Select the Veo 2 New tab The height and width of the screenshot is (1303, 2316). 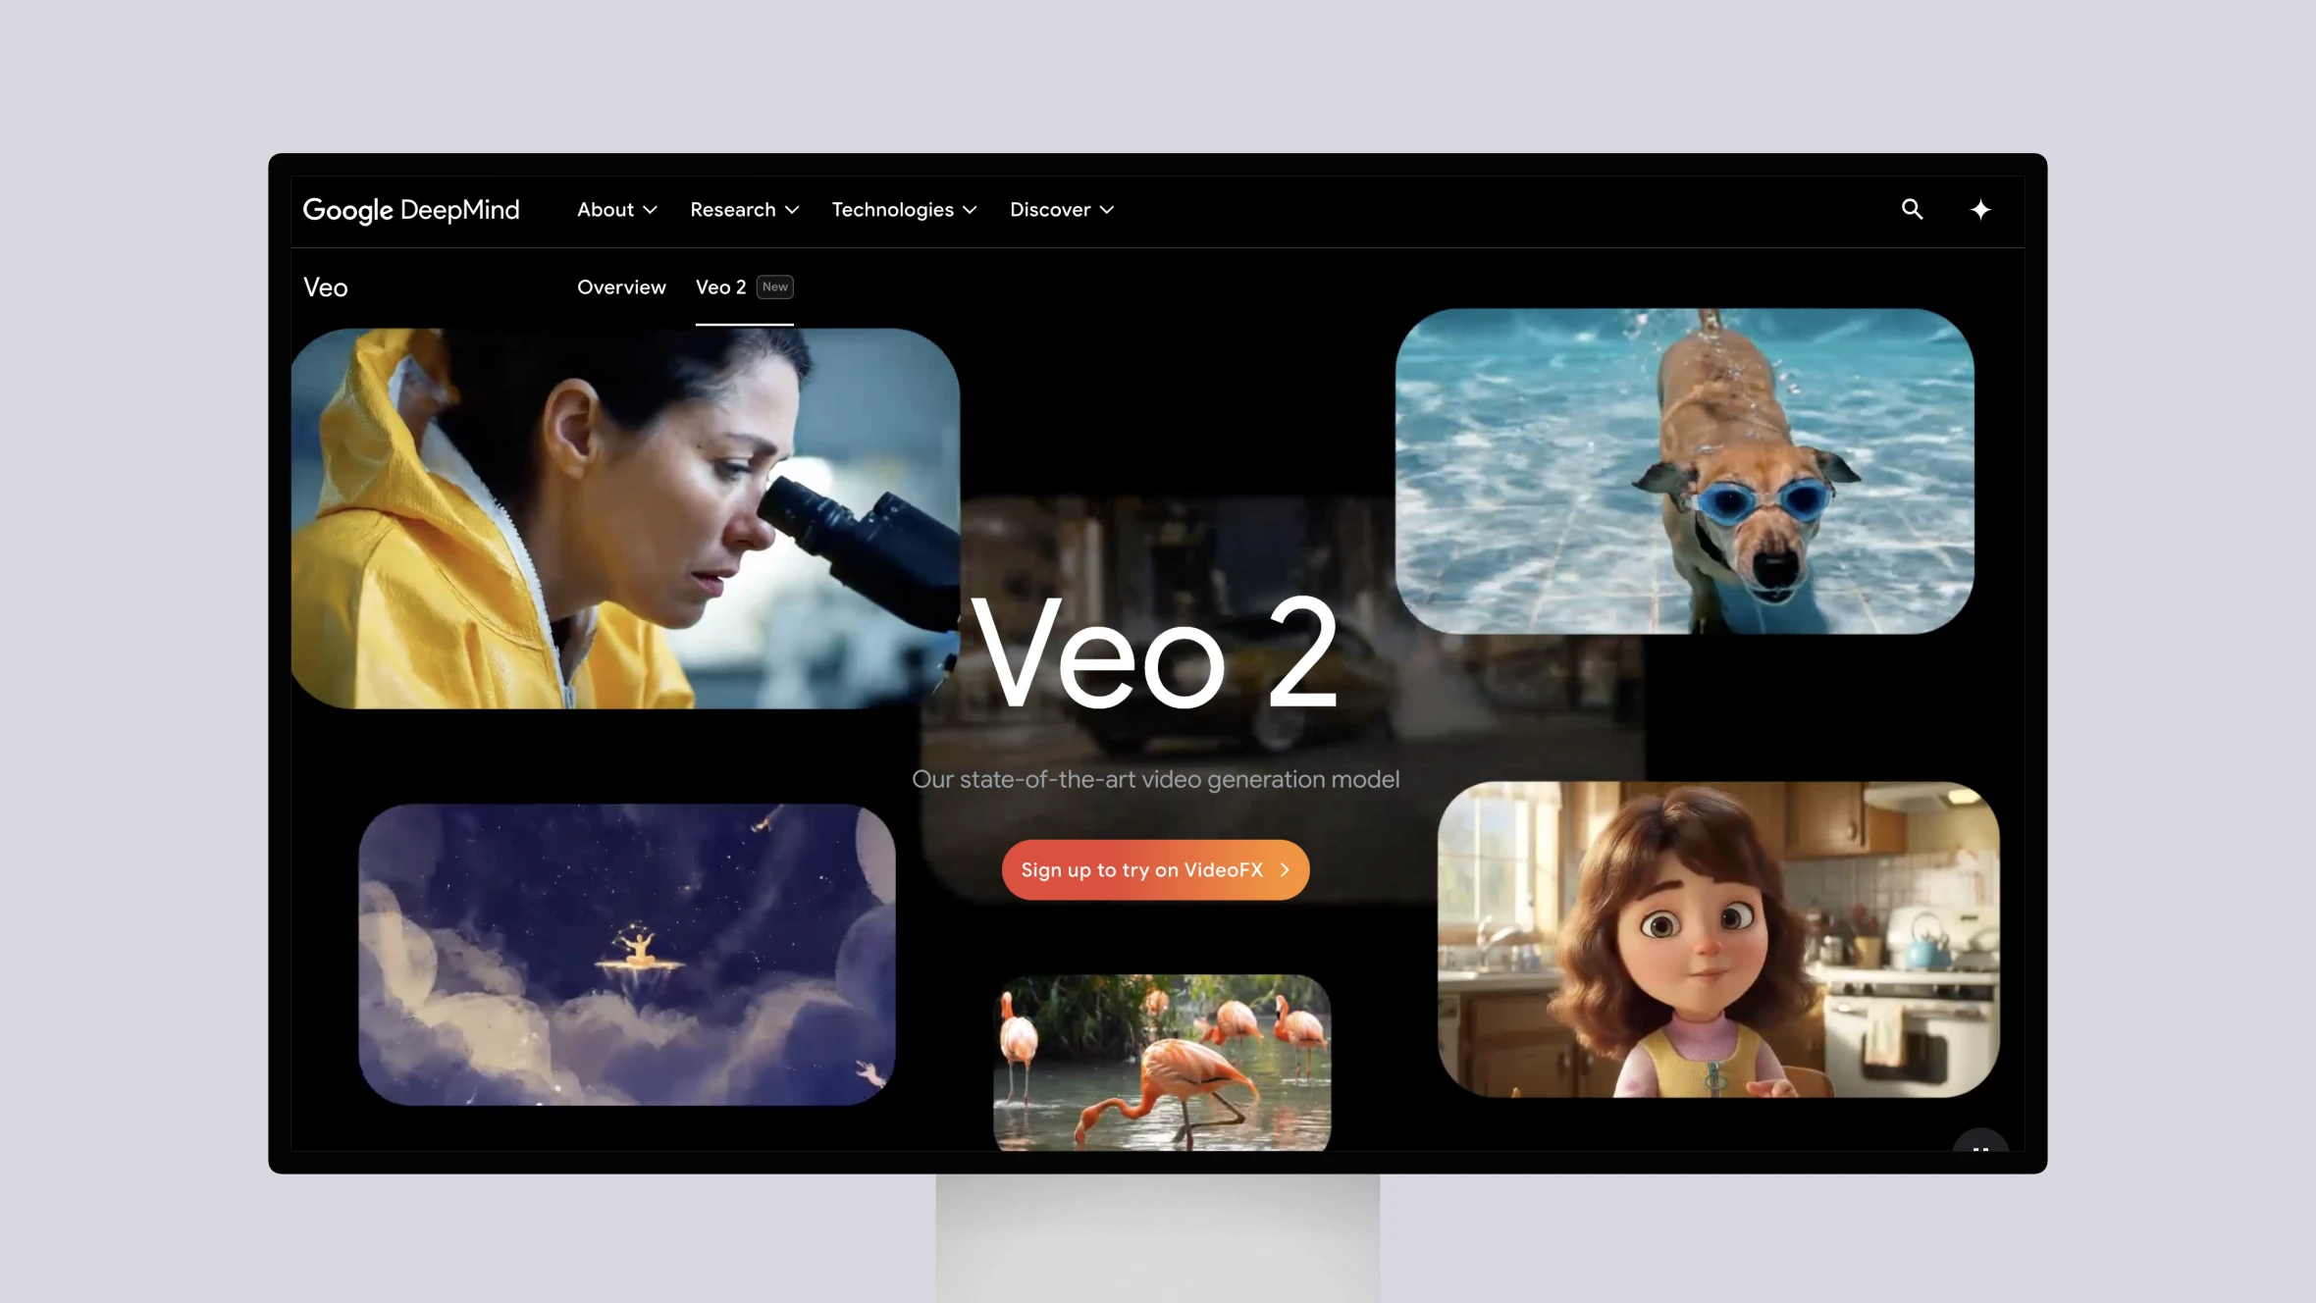click(x=743, y=287)
